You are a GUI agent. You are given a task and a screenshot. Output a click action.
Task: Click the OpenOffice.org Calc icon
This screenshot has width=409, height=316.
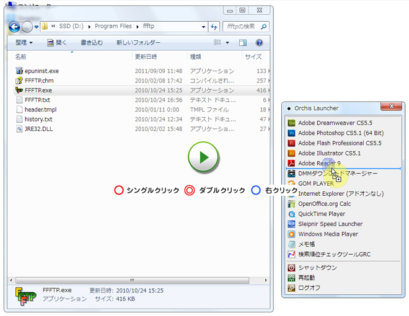(x=291, y=204)
